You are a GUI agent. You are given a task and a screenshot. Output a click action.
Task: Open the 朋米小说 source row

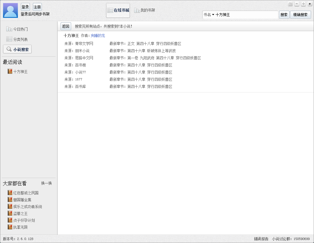[120, 51]
